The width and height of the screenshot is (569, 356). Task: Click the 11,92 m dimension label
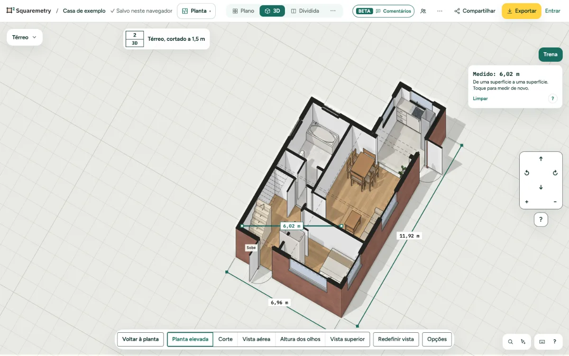tap(410, 236)
